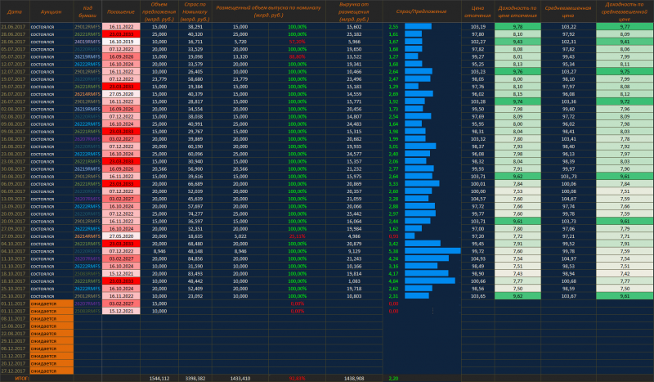The height and width of the screenshot is (382, 654).
Task: Select the 25,11% placement percentage cell
Action: (298, 236)
